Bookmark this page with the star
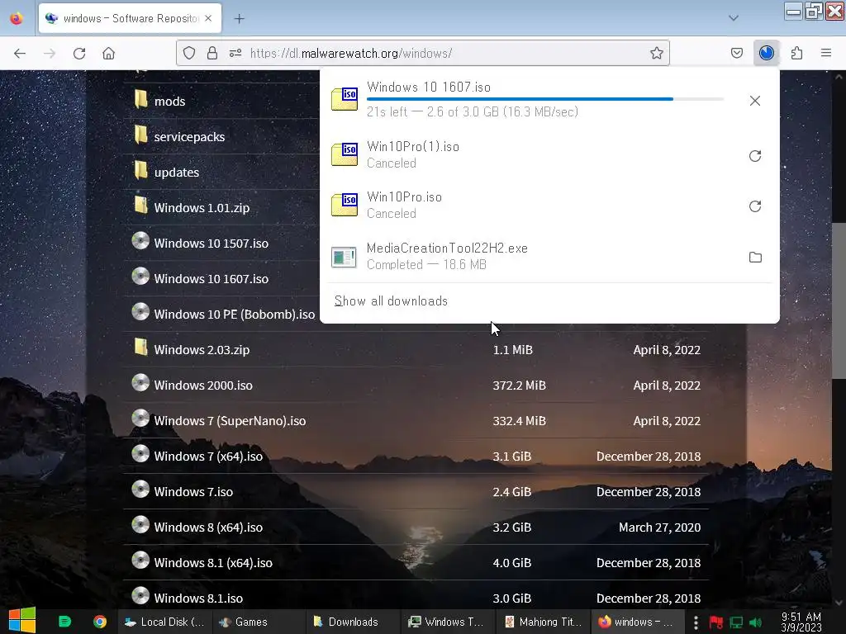 (x=656, y=53)
